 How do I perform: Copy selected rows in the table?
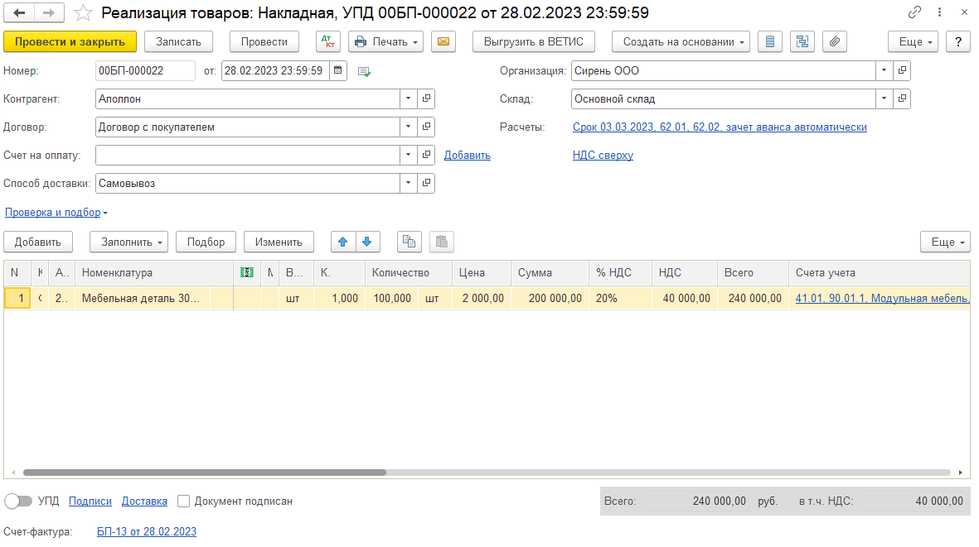tap(409, 242)
